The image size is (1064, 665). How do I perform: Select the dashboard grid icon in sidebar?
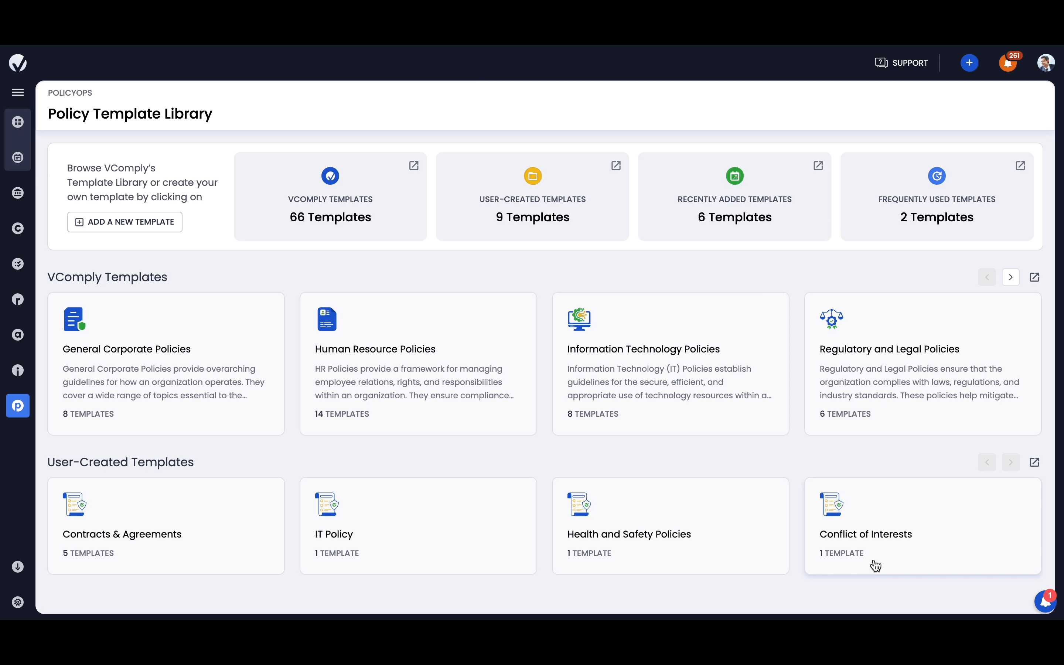pyautogui.click(x=18, y=122)
